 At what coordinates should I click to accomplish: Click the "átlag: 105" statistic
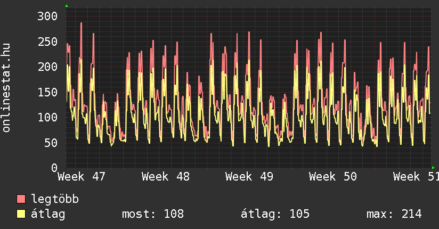click(275, 214)
